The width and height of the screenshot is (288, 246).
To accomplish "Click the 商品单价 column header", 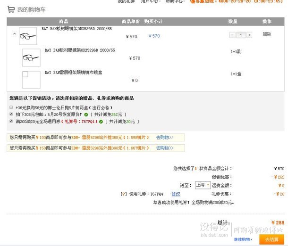I will coord(131,22).
